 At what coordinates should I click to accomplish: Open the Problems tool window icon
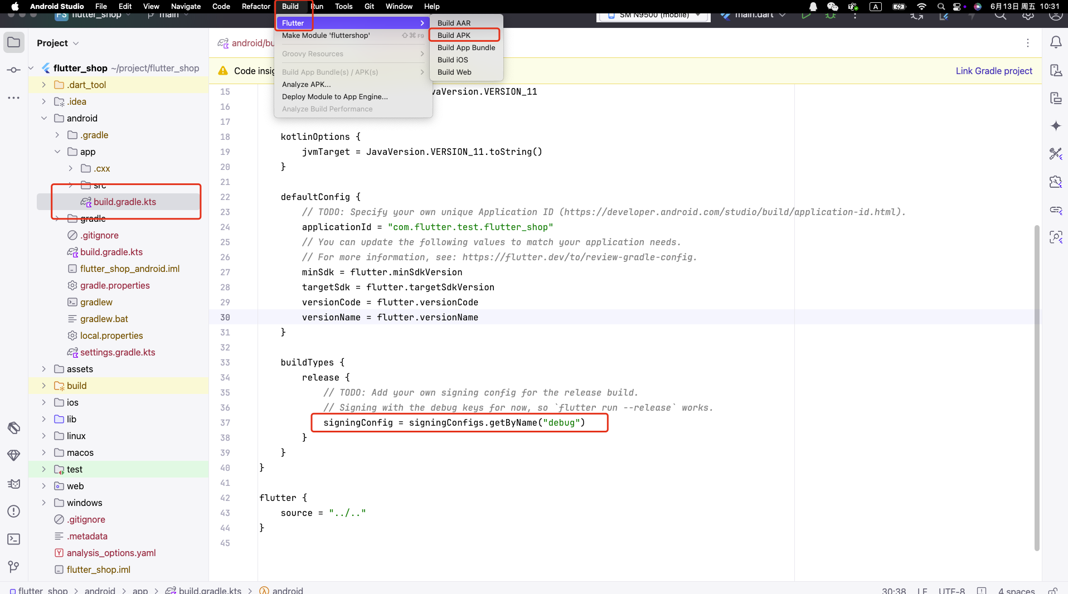(x=14, y=512)
